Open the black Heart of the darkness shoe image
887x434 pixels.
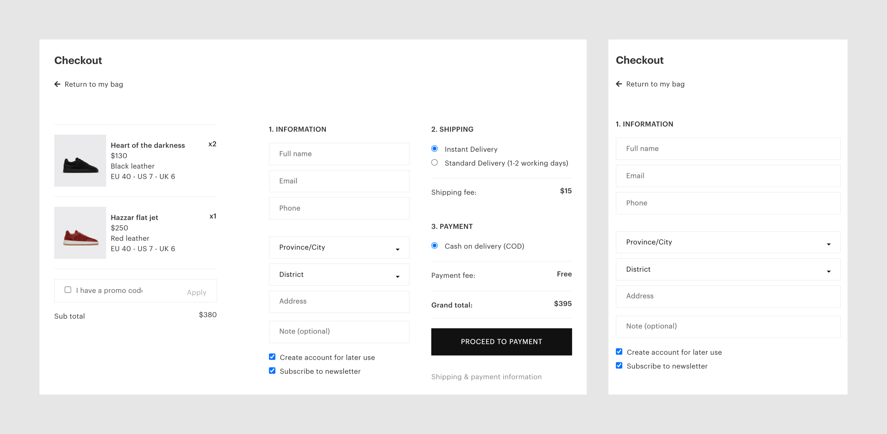(80, 161)
